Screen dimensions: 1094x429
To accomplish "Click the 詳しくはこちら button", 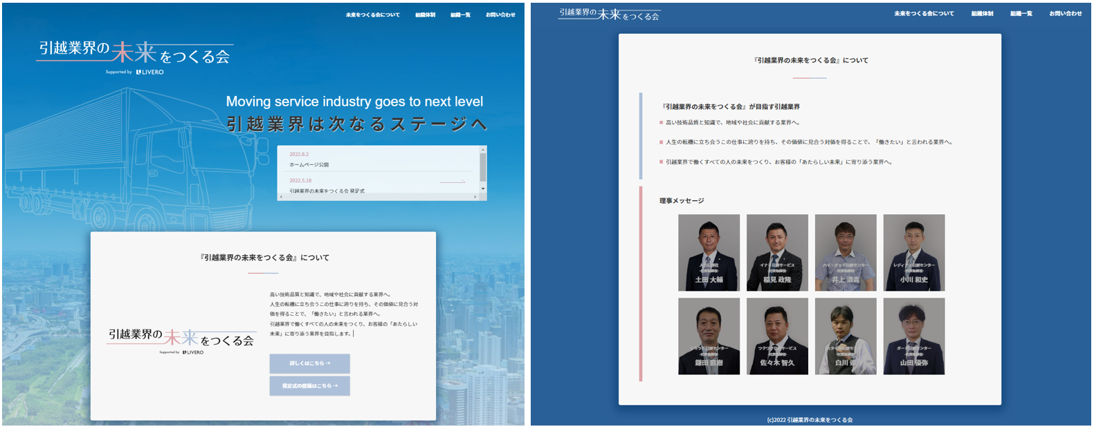I will point(309,363).
